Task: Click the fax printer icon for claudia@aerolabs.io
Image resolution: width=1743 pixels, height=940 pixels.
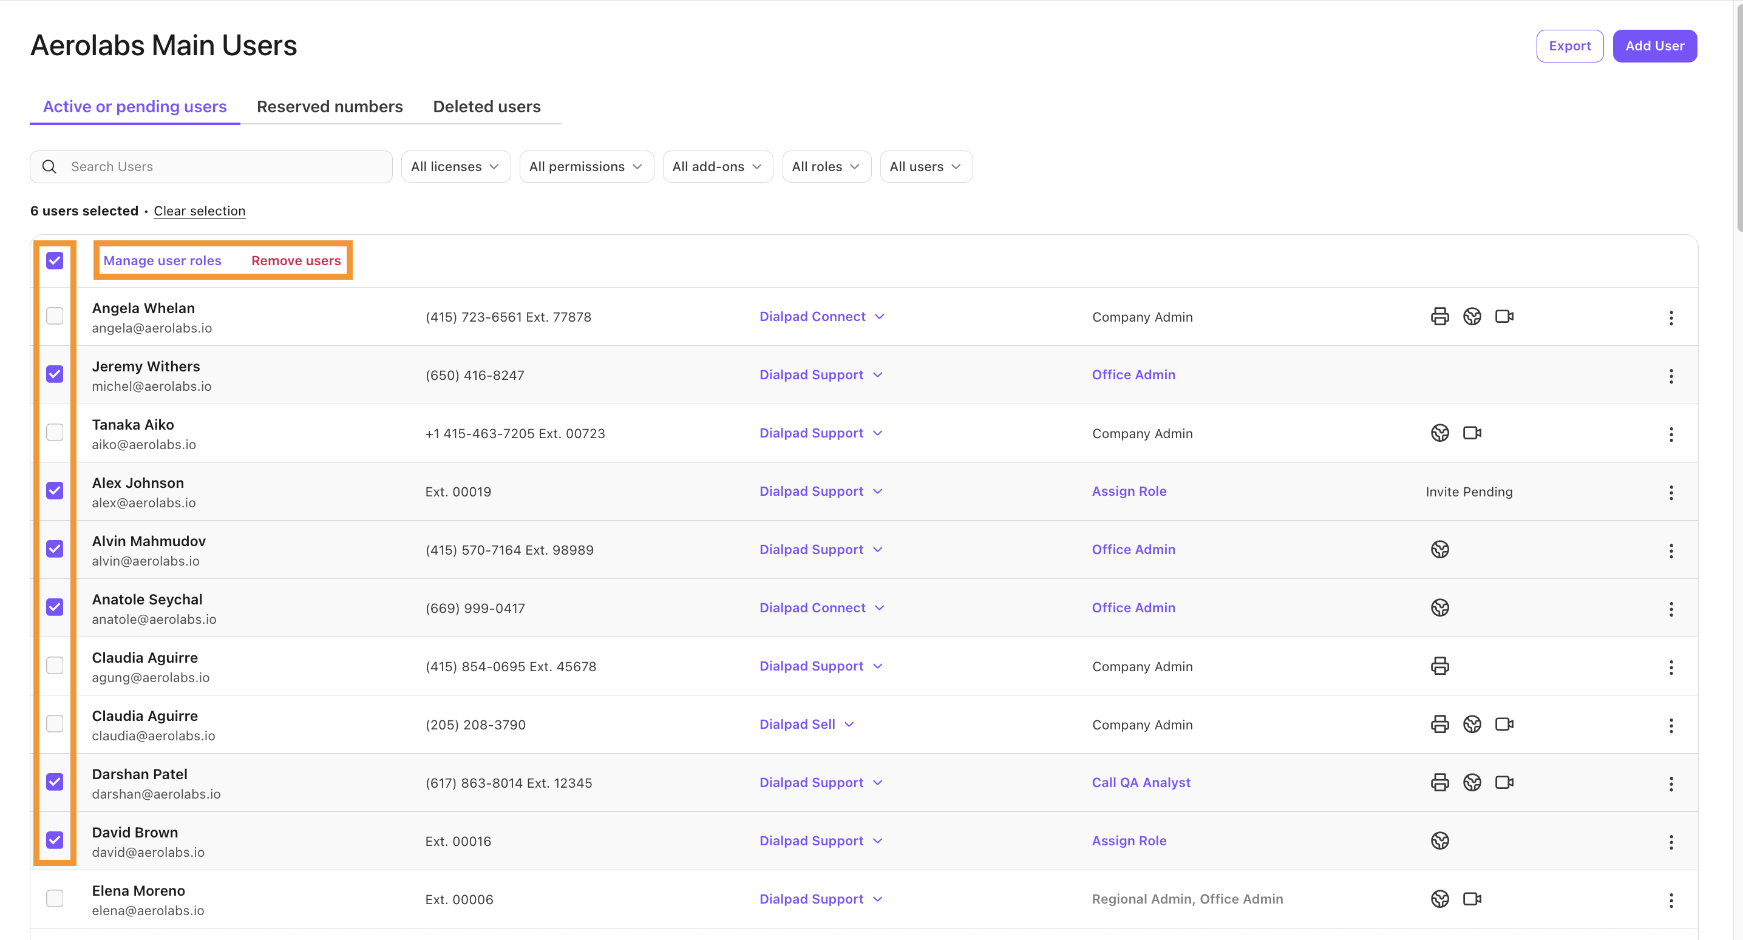Action: [1440, 723]
